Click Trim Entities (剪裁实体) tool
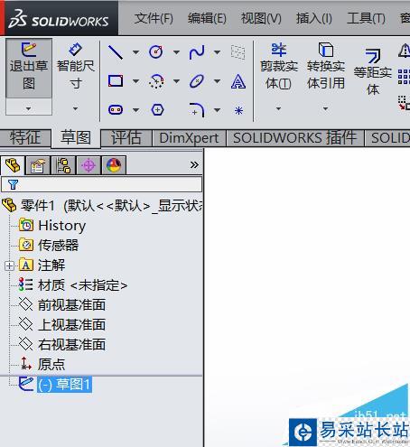The width and height of the screenshot is (410, 447). 278,67
